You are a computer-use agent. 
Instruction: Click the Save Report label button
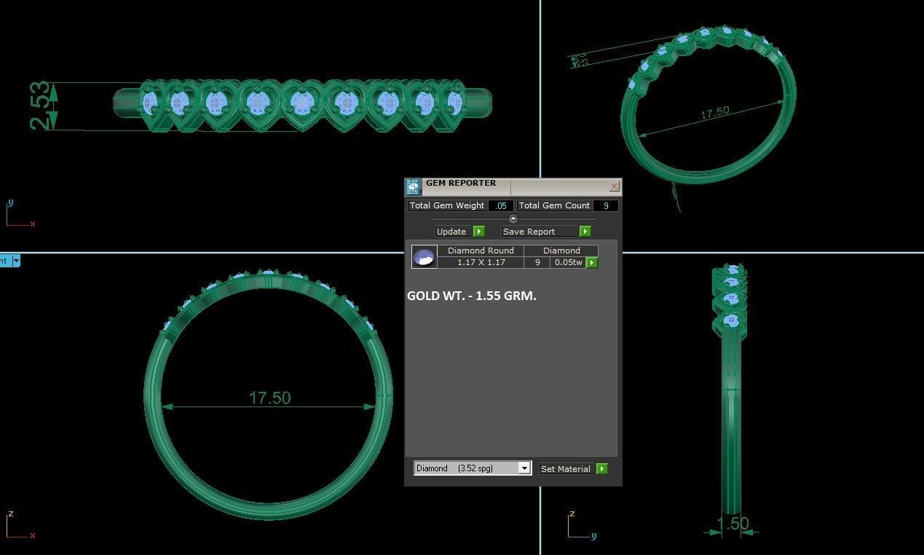[x=540, y=231]
